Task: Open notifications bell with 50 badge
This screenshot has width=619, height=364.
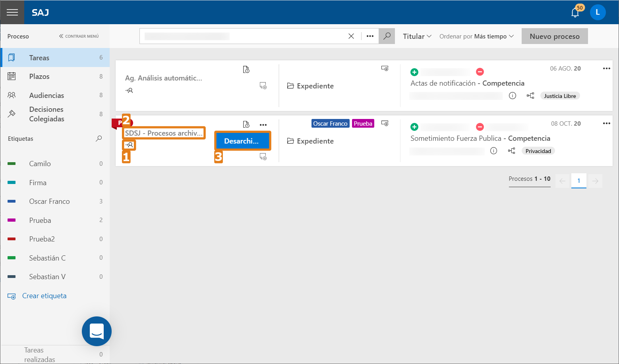Action: pyautogui.click(x=575, y=12)
